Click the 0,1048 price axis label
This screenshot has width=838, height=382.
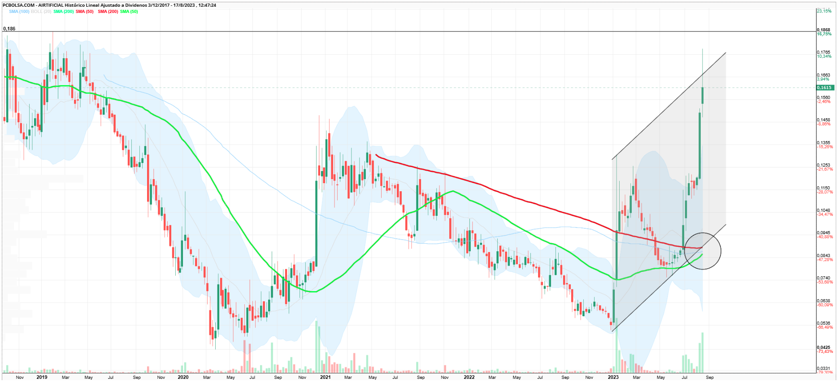pos(824,210)
